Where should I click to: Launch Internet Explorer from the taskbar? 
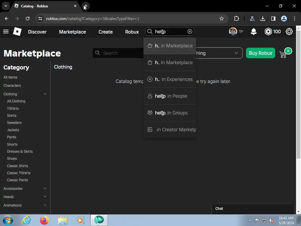tap(26, 220)
